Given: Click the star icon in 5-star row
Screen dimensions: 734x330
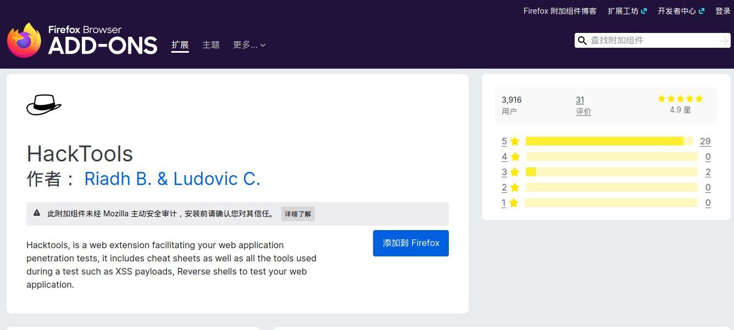Looking at the screenshot, I should pos(515,141).
